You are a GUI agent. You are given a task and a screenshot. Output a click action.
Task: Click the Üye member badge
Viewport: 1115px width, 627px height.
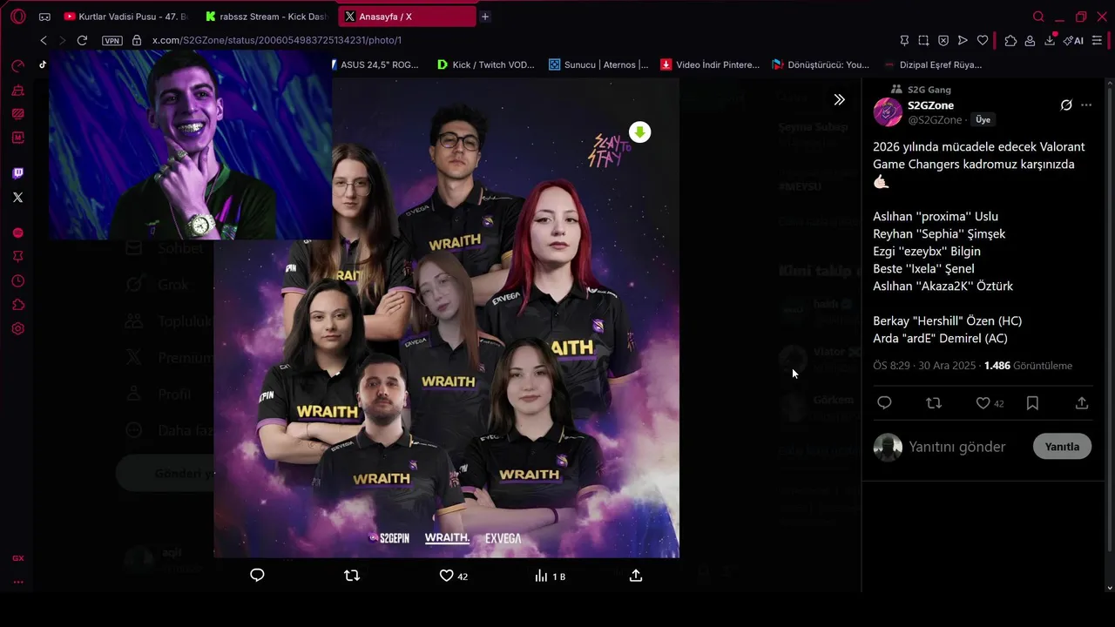983,120
